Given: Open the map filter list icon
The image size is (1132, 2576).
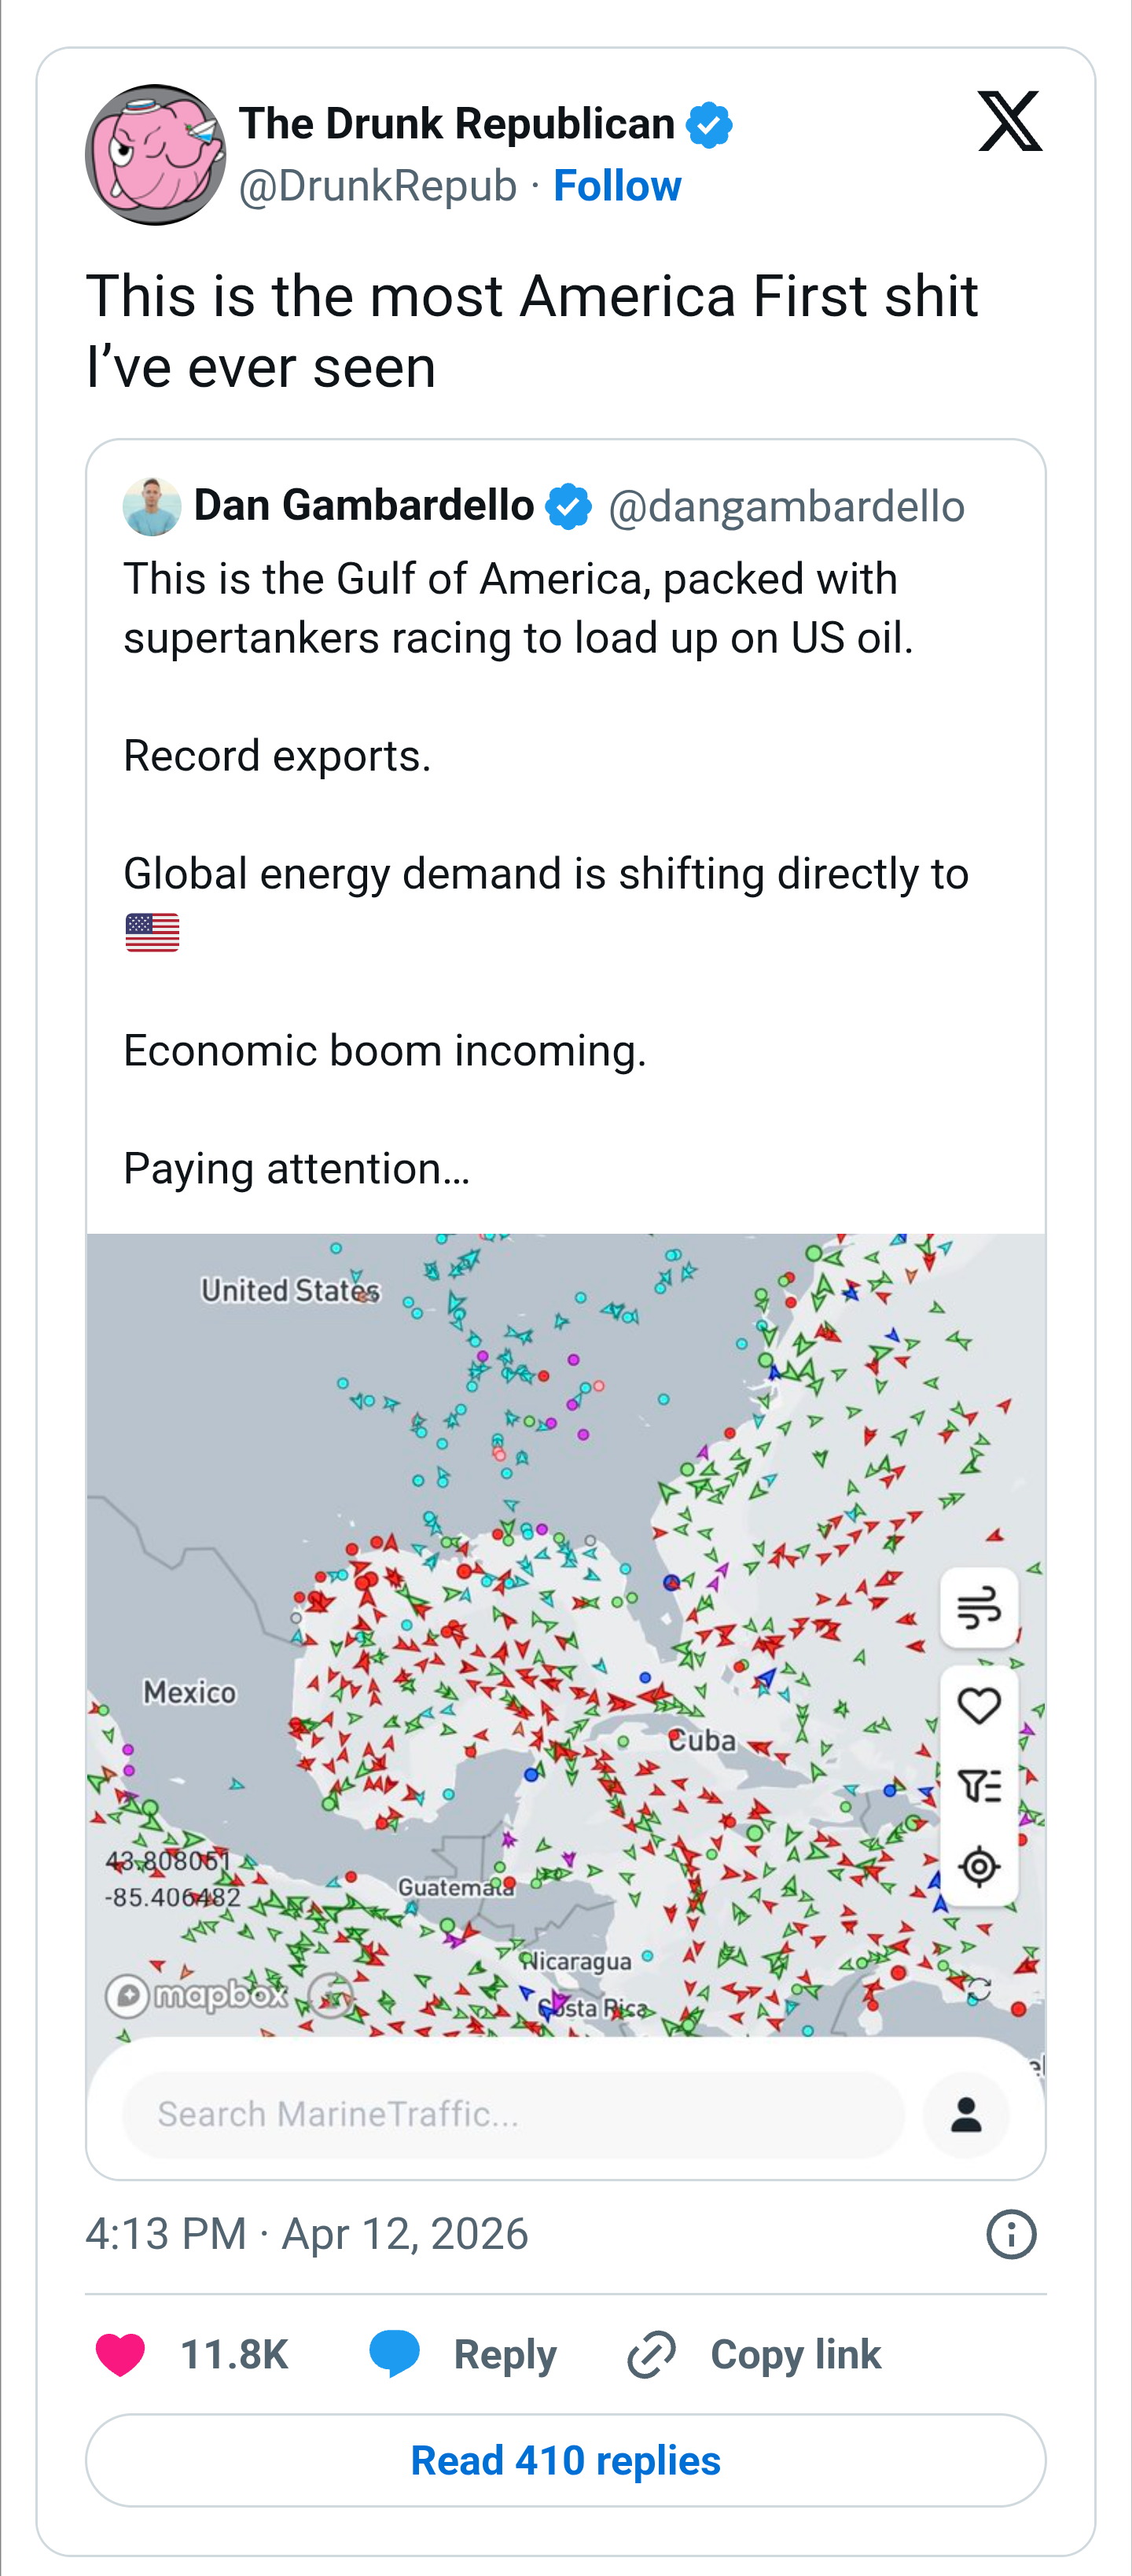Looking at the screenshot, I should click(x=979, y=1786).
